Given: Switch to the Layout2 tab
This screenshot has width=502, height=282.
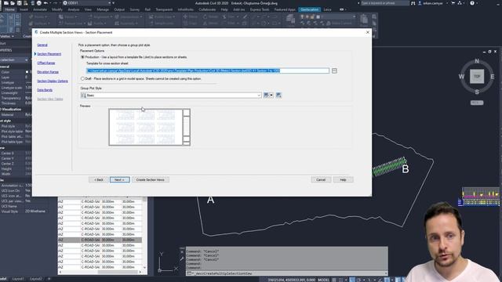Looking at the screenshot, I should point(36,279).
